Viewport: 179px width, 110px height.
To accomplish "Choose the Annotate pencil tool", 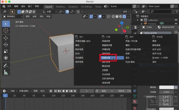I will [x=6, y=65].
